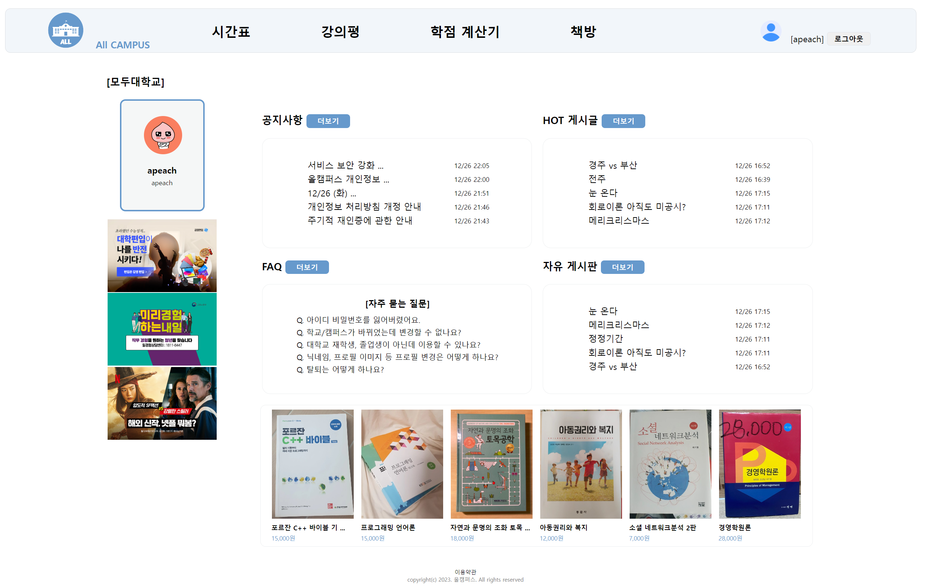The width and height of the screenshot is (931, 586).
Task: Click the 로그아웃 button
Action: [x=848, y=39]
